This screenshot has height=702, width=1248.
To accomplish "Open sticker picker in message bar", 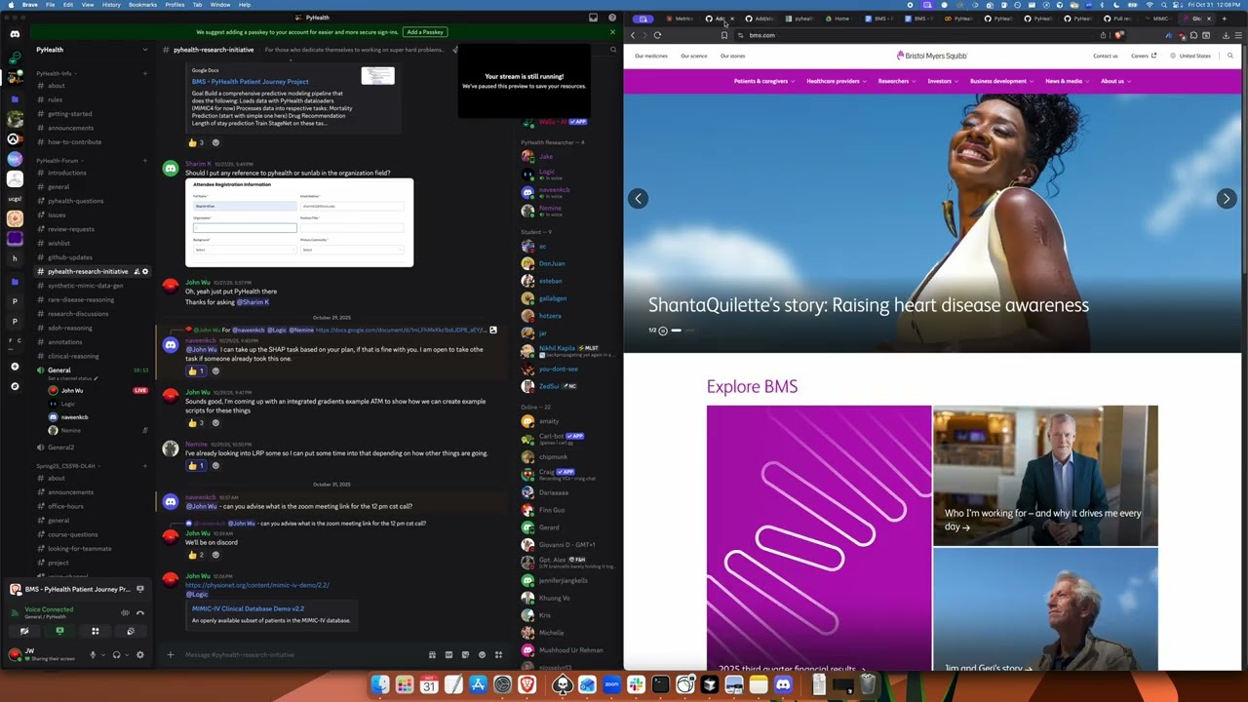I will tap(465, 654).
